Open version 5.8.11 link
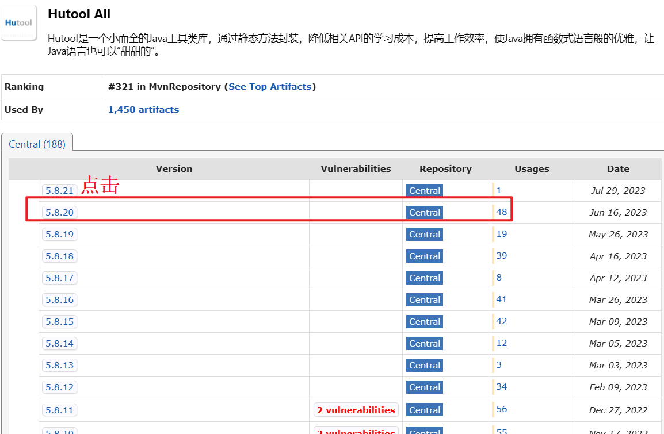The image size is (664, 434). pos(60,410)
